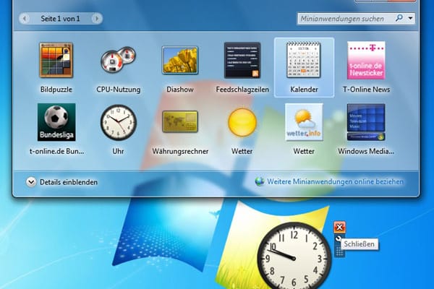The height and width of the screenshot is (289, 434).
Task: Expand Details einblenden chevron
Action: [x=31, y=182]
